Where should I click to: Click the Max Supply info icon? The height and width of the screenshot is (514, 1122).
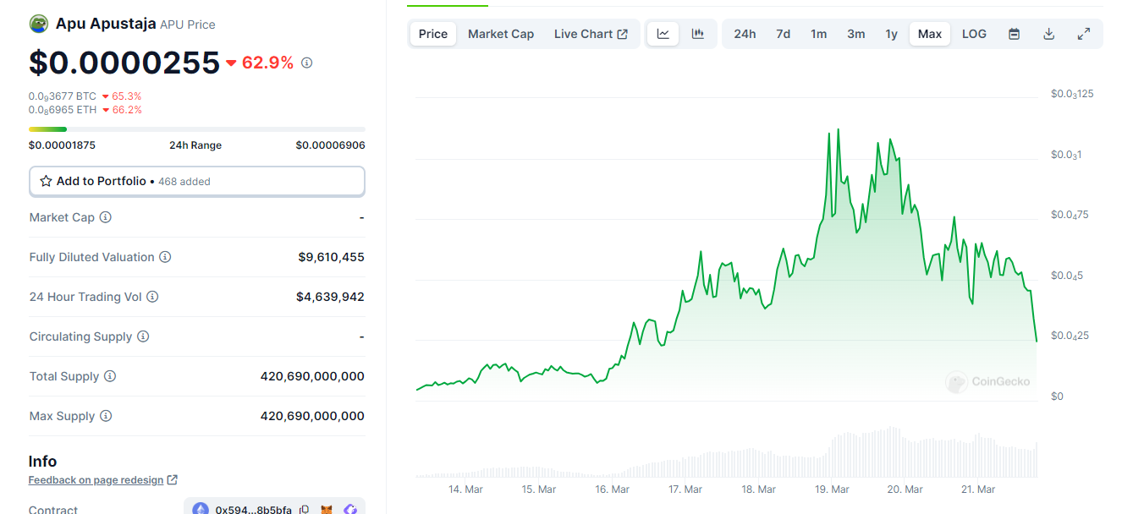pos(106,416)
